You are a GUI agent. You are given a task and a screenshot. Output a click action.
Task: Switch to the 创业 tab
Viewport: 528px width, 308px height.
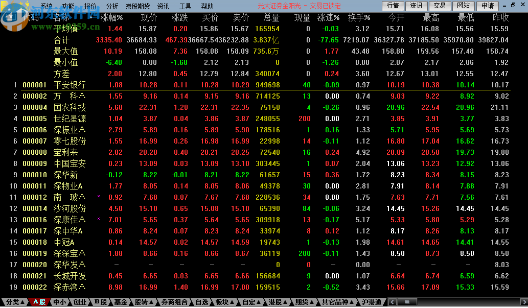[x=80, y=302]
